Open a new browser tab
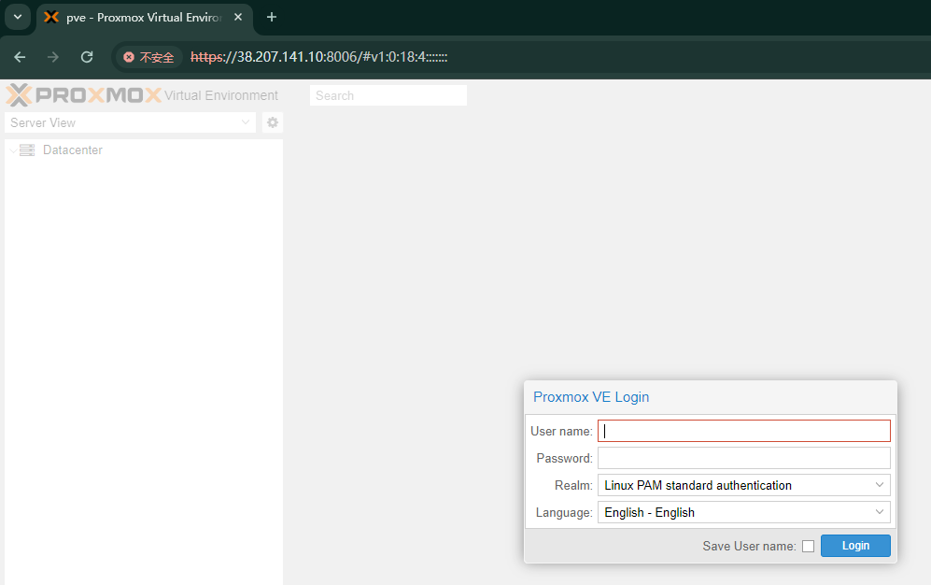Screen dimensions: 931x585 [x=272, y=17]
